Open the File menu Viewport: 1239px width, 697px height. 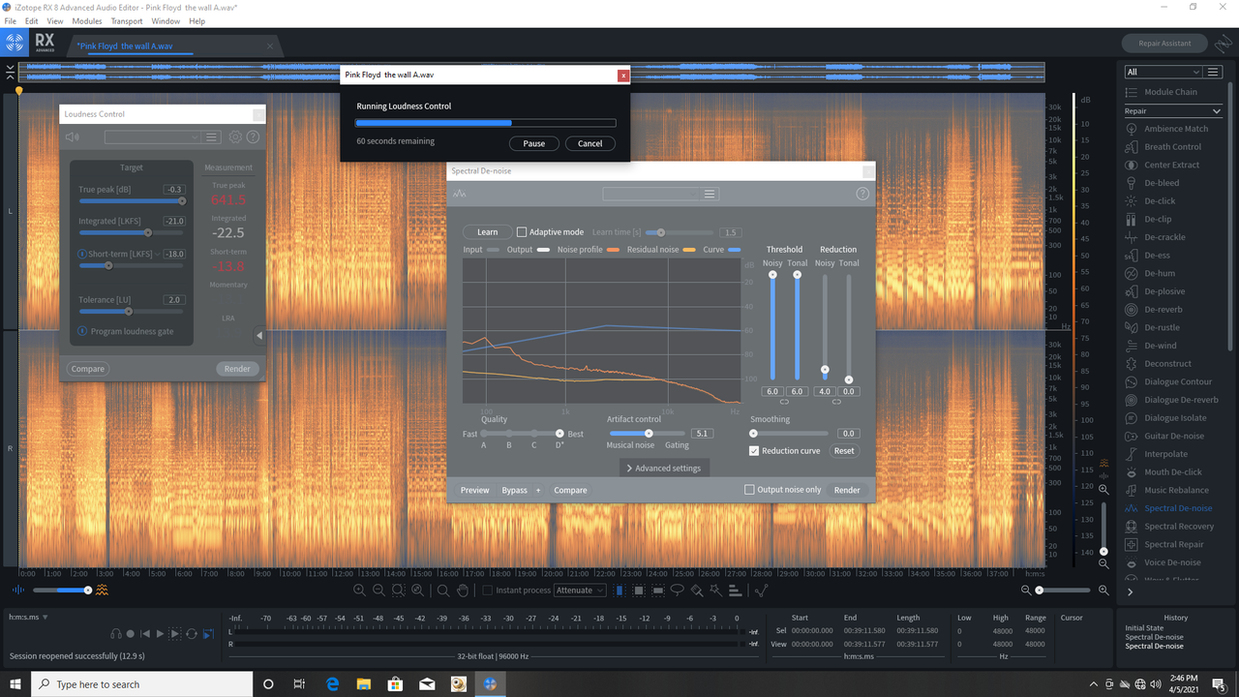[11, 20]
